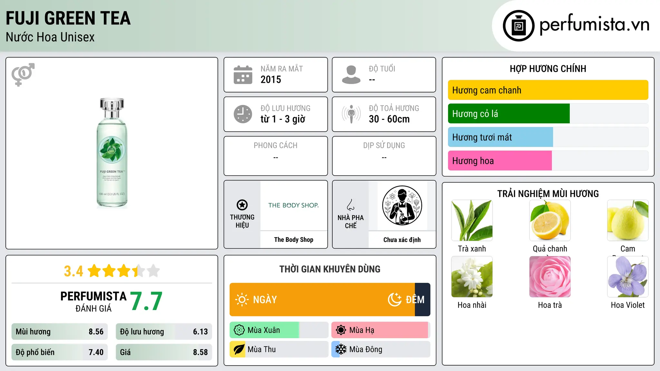The height and width of the screenshot is (371, 660).
Task: Click the Mùa Đông season bar
Action: pos(381,349)
